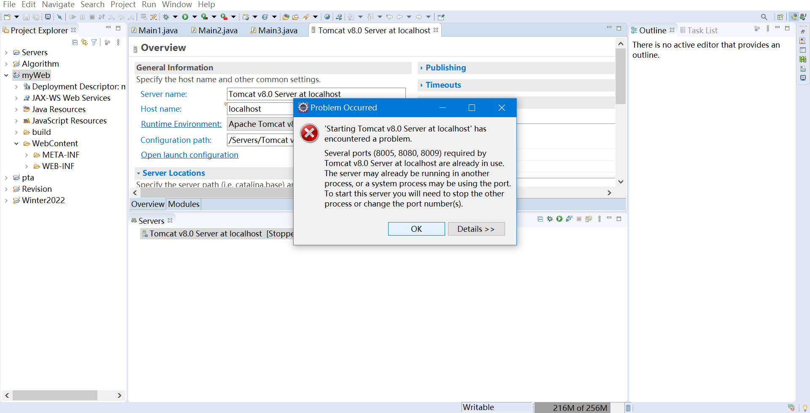This screenshot has width=810, height=413.
Task: Start server via green play icon in Servers view
Action: click(x=559, y=219)
